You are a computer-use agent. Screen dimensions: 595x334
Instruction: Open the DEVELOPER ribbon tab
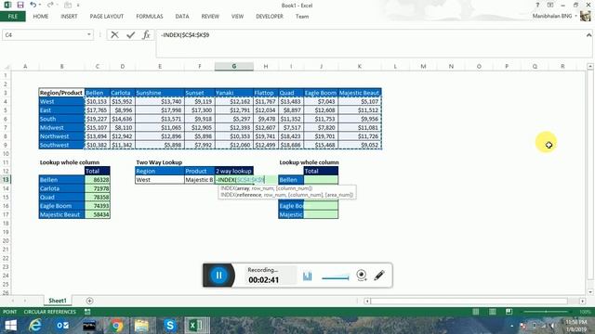[270, 17]
